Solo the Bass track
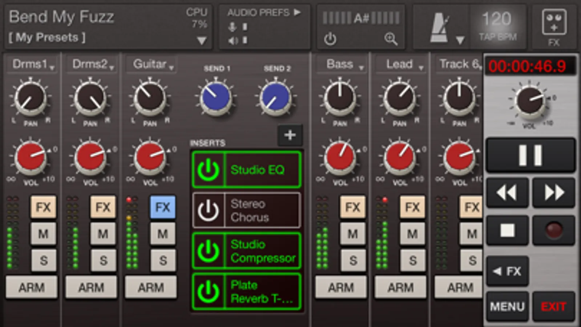Viewport: 581px width, 327px height. tap(353, 260)
